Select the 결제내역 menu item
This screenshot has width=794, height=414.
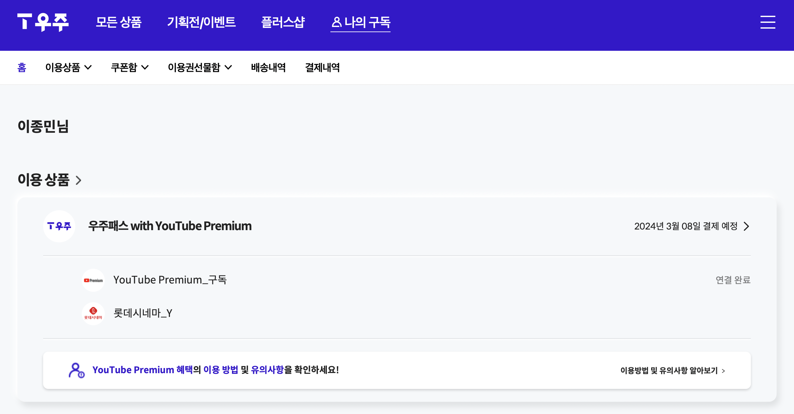322,67
